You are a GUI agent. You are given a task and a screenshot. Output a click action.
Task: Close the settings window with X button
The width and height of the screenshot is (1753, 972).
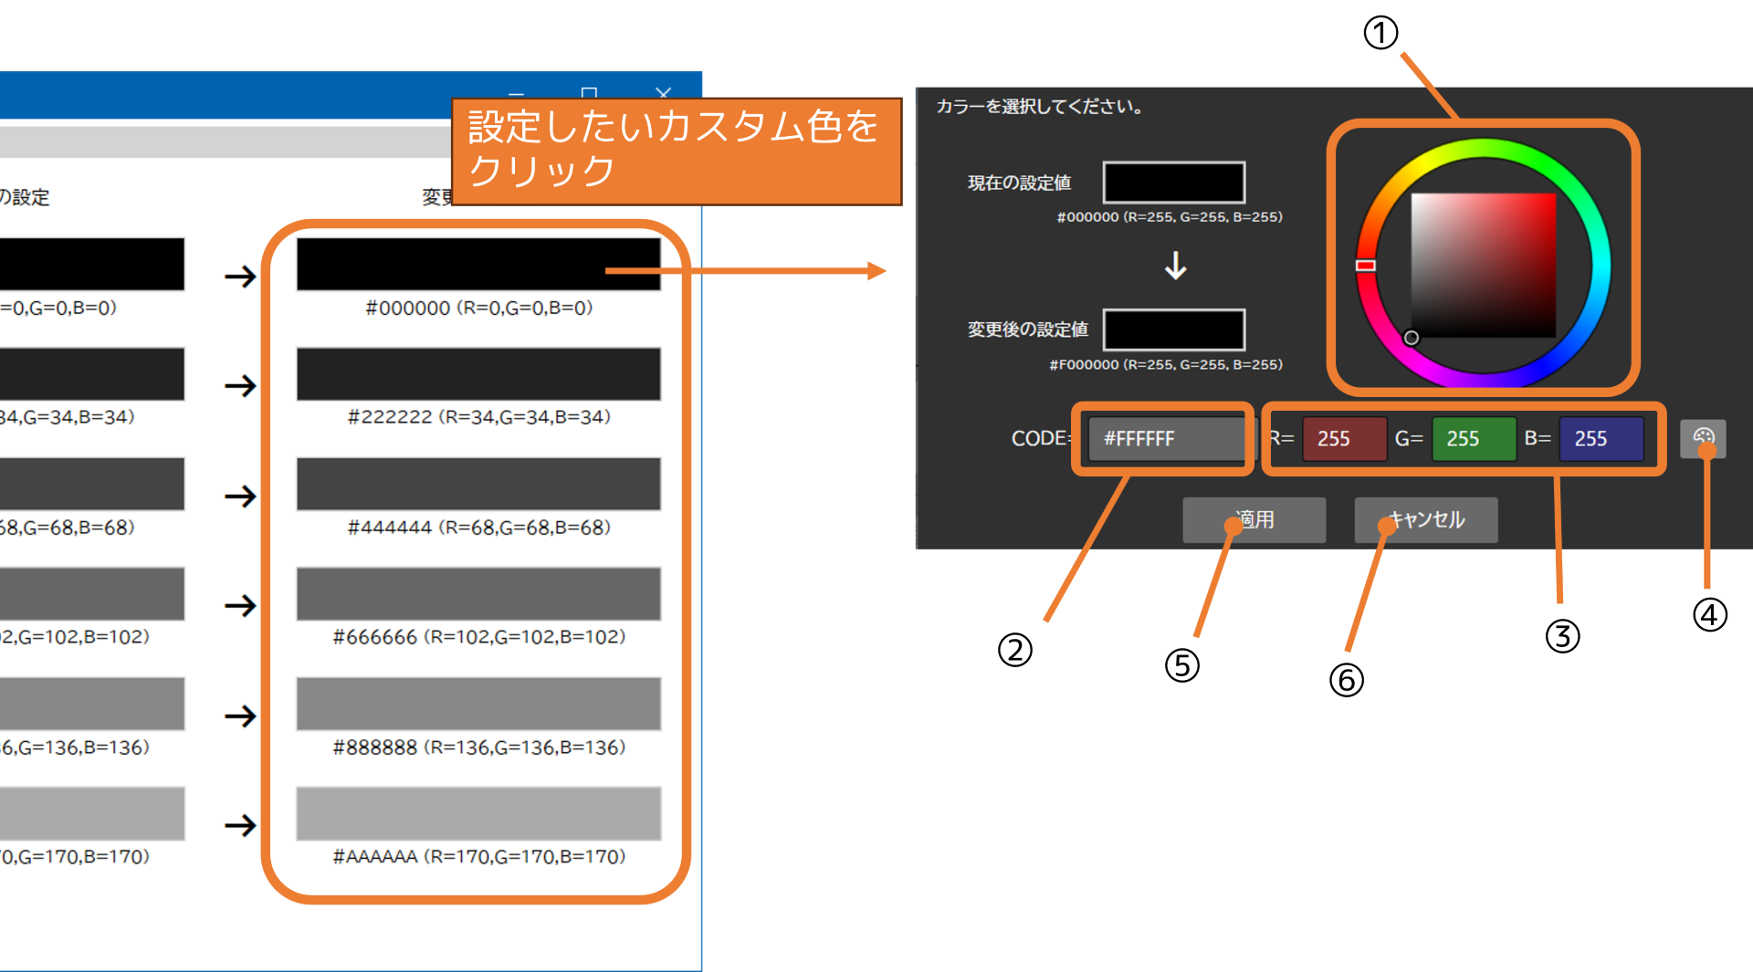tap(664, 94)
